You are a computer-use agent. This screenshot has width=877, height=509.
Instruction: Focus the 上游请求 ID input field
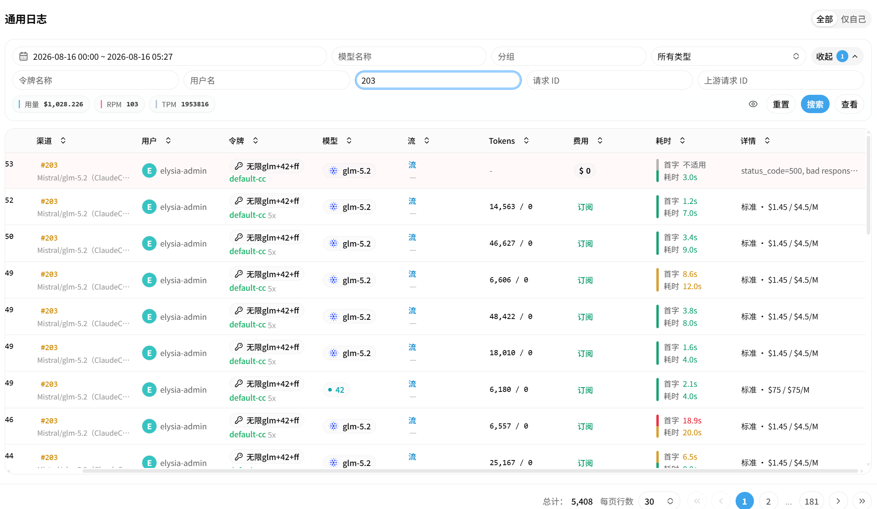tap(781, 80)
